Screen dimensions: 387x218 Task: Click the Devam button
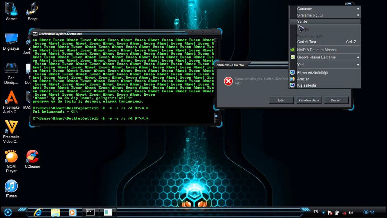click(x=336, y=100)
